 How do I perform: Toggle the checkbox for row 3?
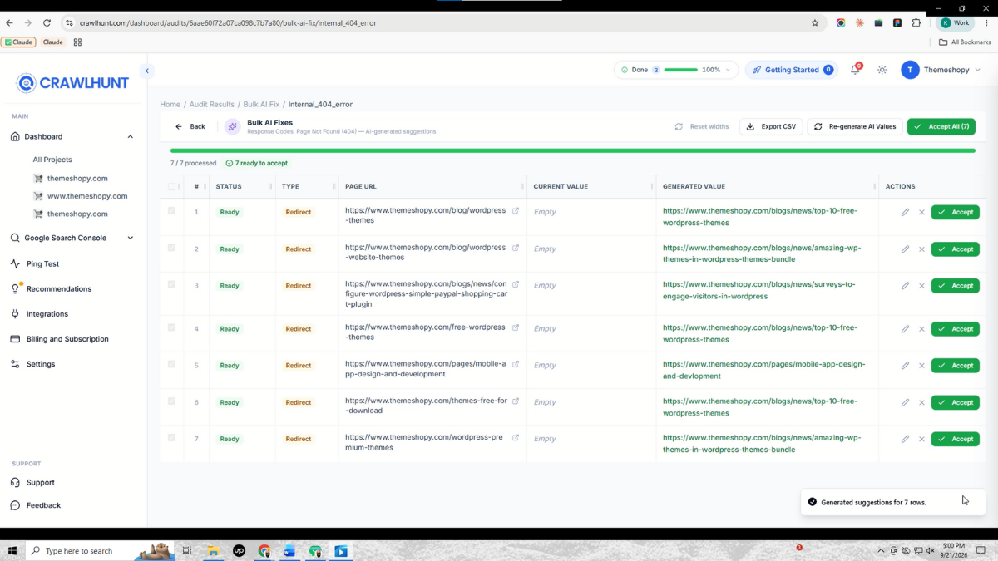pyautogui.click(x=172, y=284)
